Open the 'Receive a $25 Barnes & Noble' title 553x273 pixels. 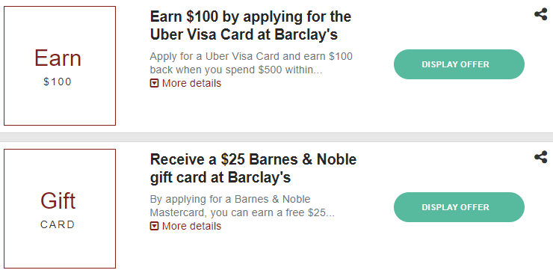[x=253, y=168]
